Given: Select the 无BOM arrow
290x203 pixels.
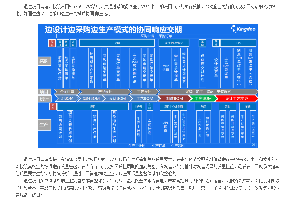Looking at the screenshot, I should click(x=67, y=98).
